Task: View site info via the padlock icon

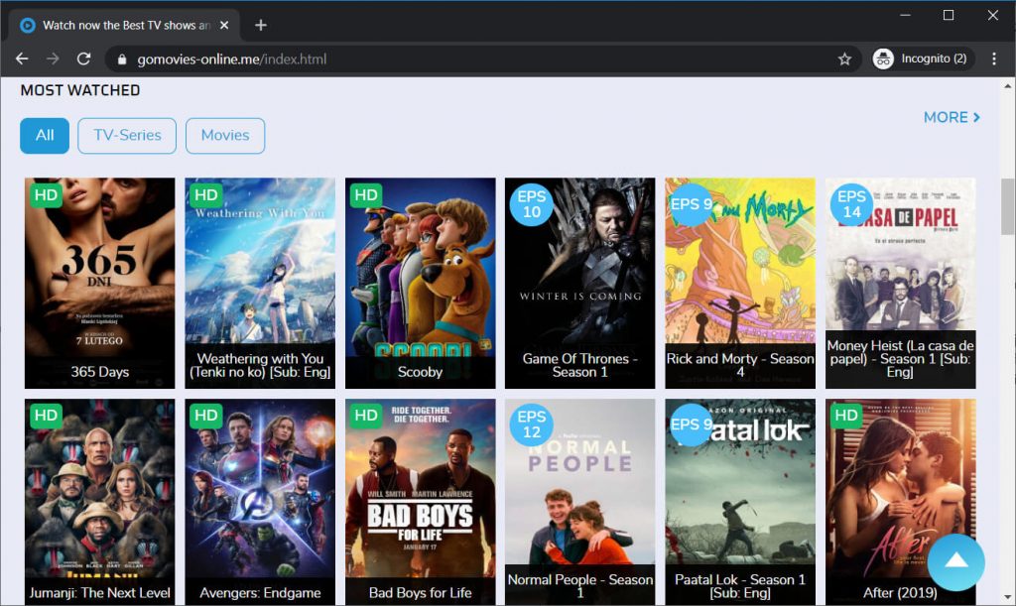Action: (122, 60)
